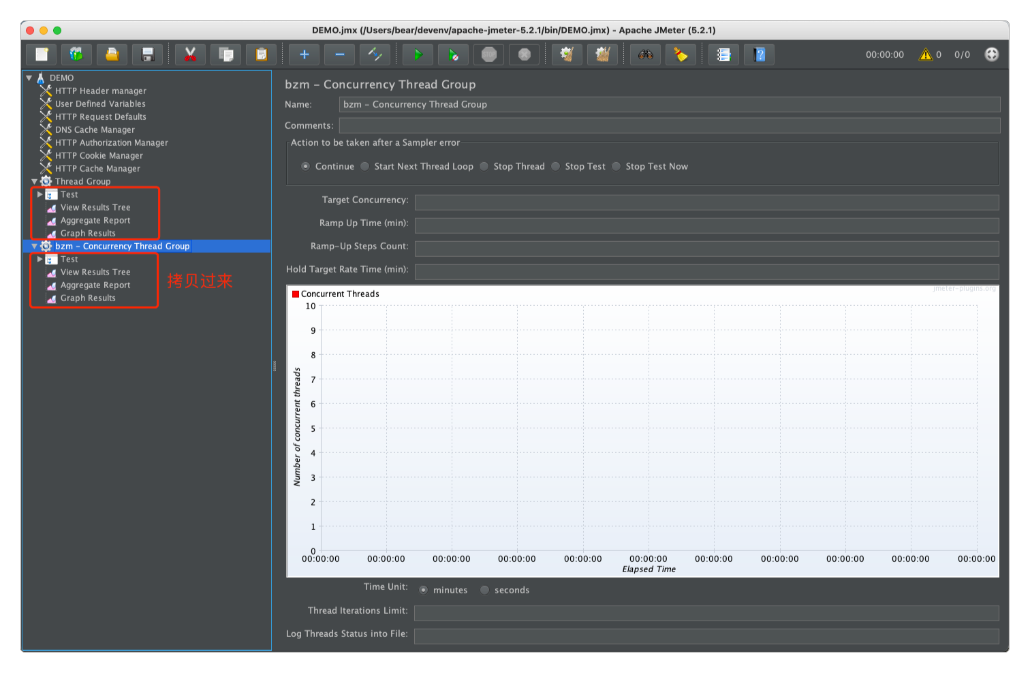The width and height of the screenshot is (1030, 673).
Task: Click the tree panel split divider handle
Action: [x=275, y=366]
